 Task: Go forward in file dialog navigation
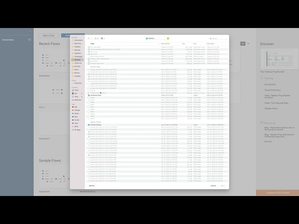[91, 38]
